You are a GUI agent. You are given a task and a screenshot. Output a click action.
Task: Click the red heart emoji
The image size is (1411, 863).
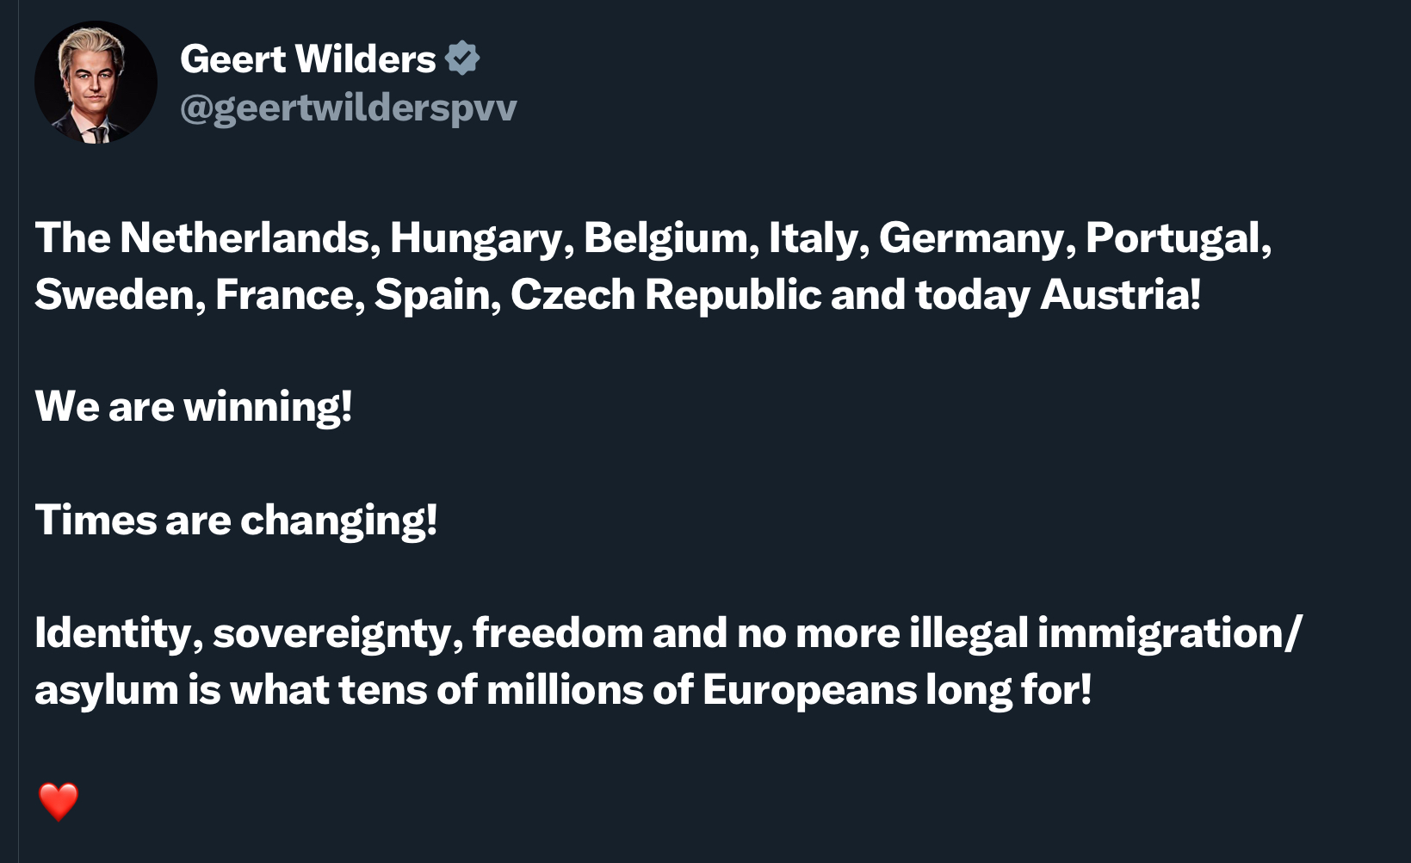[x=59, y=802]
